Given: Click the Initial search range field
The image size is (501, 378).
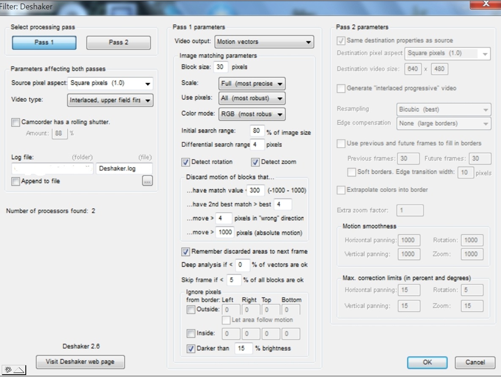Looking at the screenshot, I should [257, 131].
